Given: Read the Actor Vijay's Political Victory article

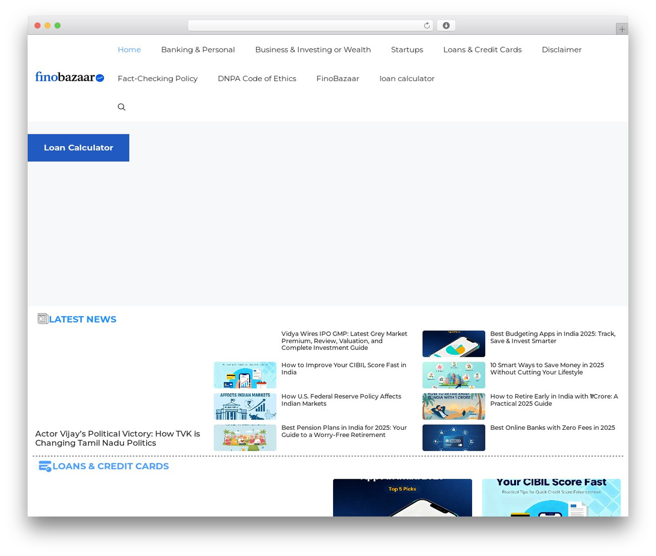Looking at the screenshot, I should click(118, 439).
